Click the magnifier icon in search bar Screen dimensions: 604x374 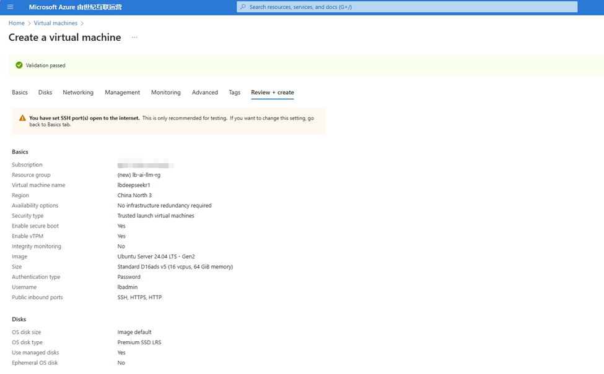click(x=243, y=7)
